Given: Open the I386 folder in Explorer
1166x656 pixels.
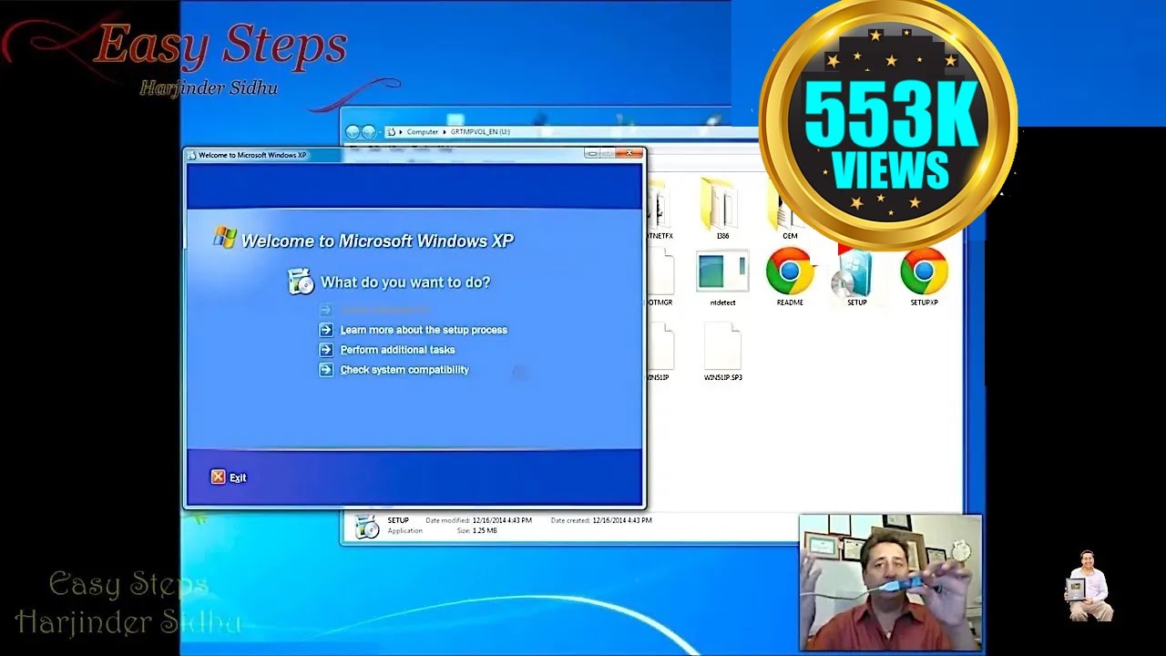Looking at the screenshot, I should 721,208.
